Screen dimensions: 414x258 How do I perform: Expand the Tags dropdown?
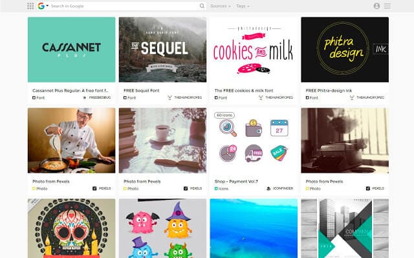243,6
